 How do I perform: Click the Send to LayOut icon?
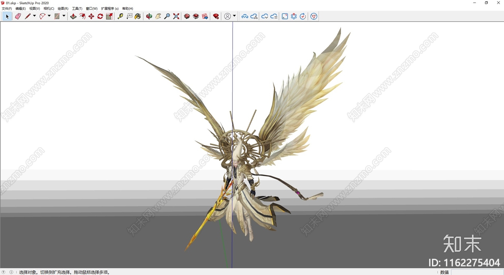coord(205,16)
